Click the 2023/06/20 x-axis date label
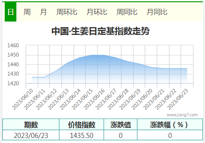The image size is (205, 143). 142,99
